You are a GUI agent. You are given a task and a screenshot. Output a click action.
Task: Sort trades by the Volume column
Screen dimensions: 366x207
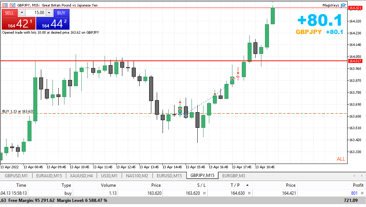[108, 185]
